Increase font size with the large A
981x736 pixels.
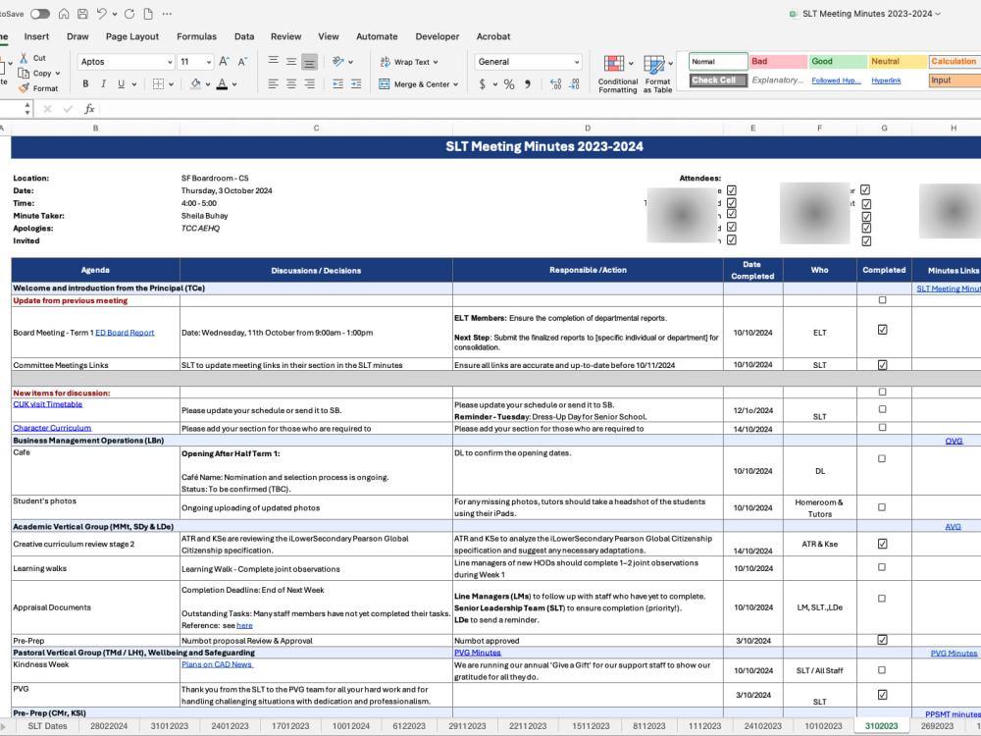pyautogui.click(x=224, y=61)
